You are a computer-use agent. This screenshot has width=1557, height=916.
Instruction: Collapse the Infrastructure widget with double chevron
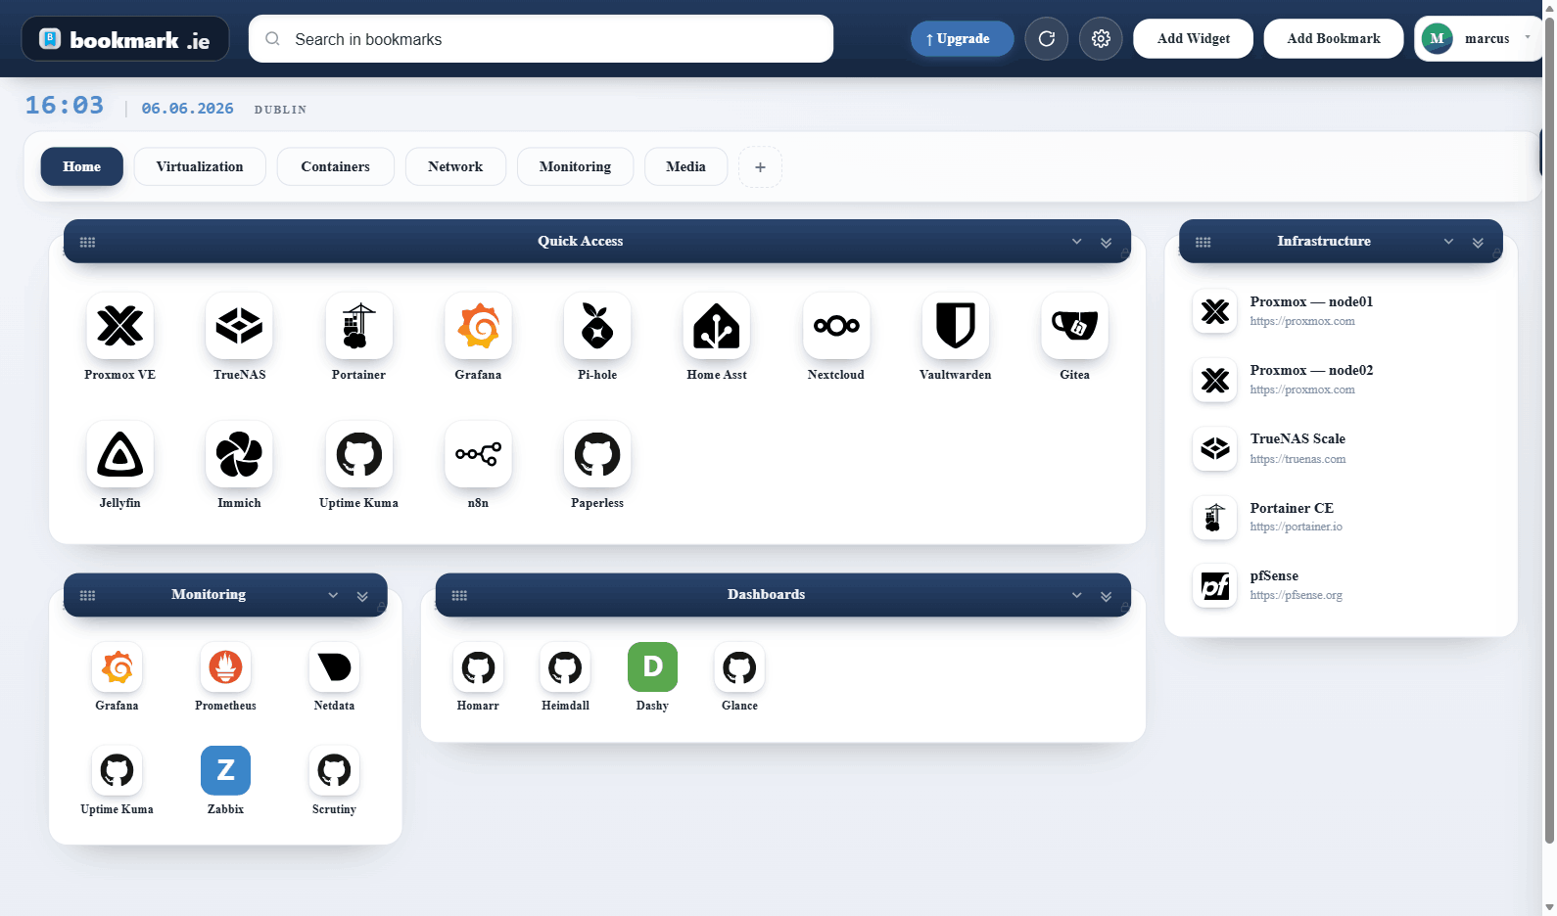coord(1478,243)
